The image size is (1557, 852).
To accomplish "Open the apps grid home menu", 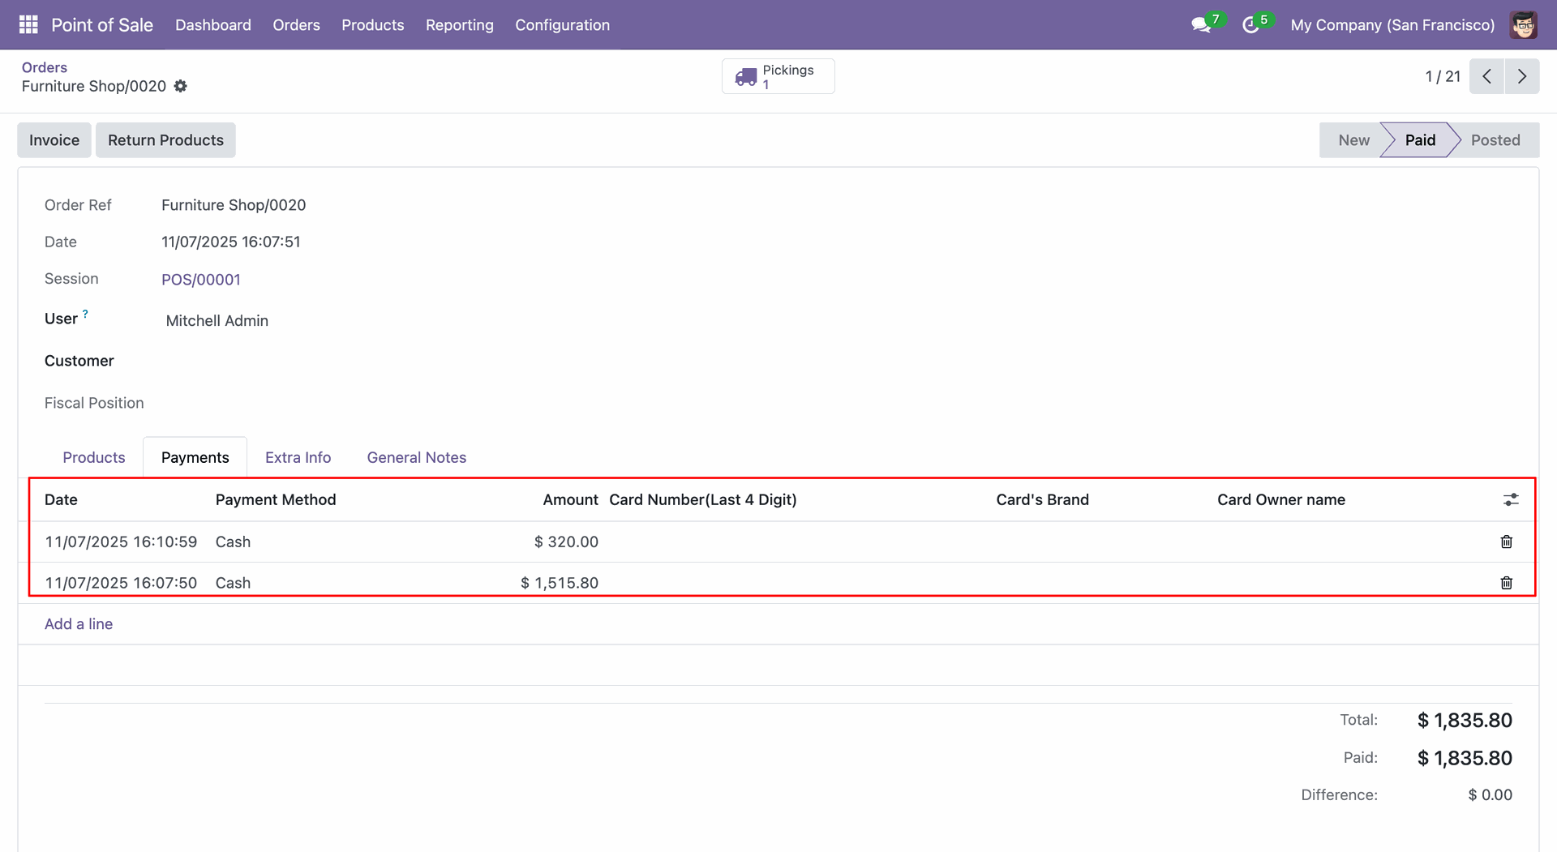I will pos(28,24).
